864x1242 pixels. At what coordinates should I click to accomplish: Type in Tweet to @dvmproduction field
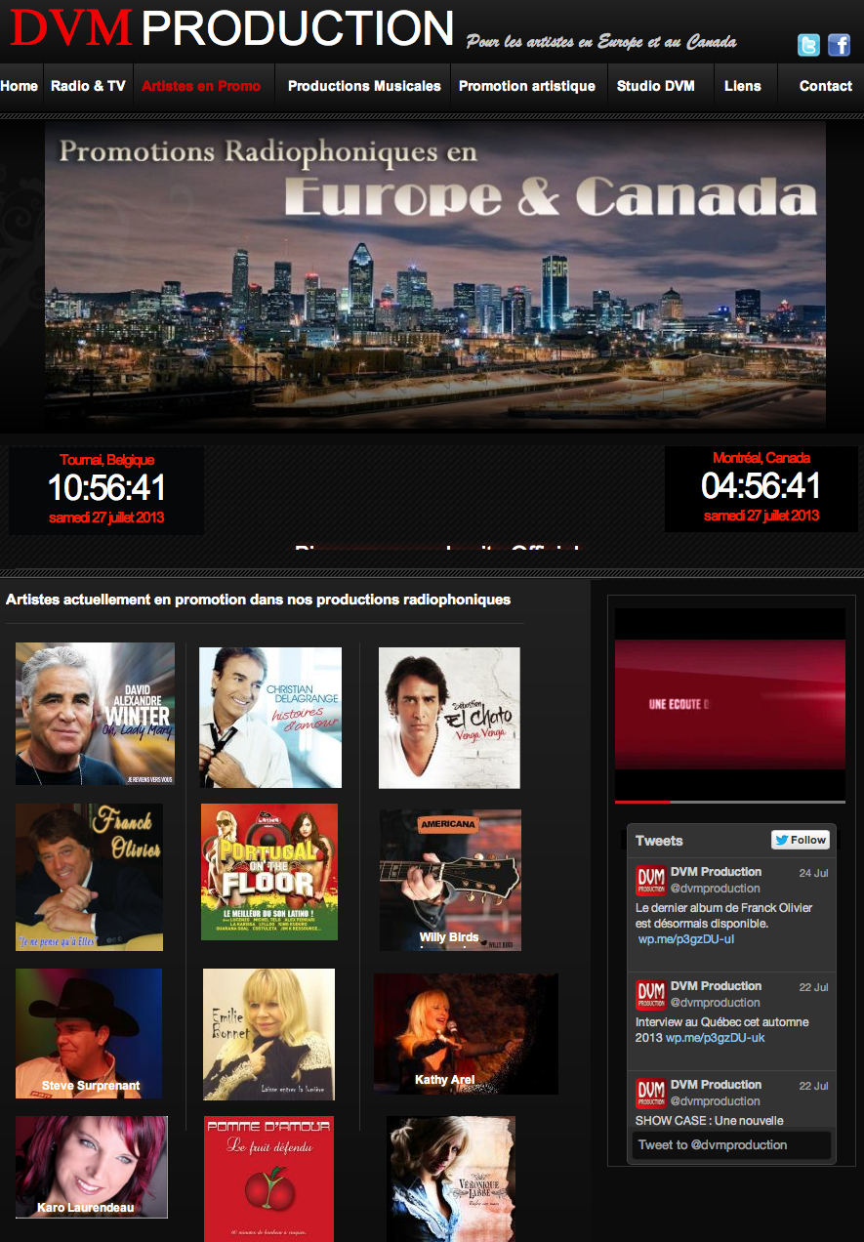731,1144
